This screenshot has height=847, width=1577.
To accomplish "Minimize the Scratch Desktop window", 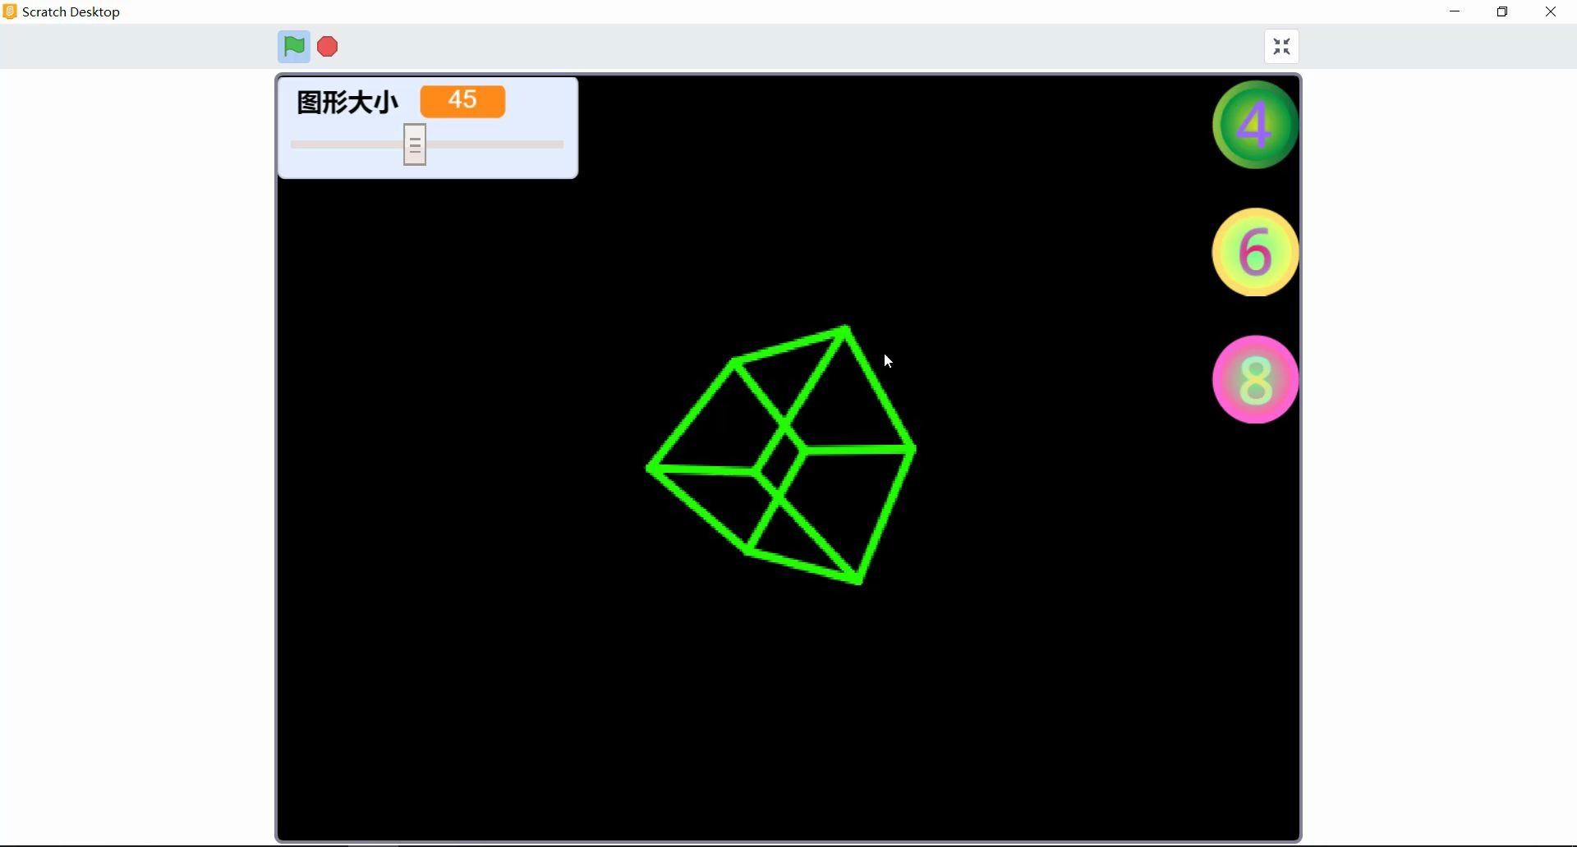I will pyautogui.click(x=1455, y=11).
